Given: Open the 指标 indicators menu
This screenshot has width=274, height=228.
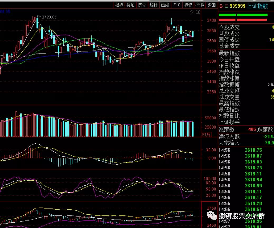Looking at the screenshot, I should click(x=119, y=5).
